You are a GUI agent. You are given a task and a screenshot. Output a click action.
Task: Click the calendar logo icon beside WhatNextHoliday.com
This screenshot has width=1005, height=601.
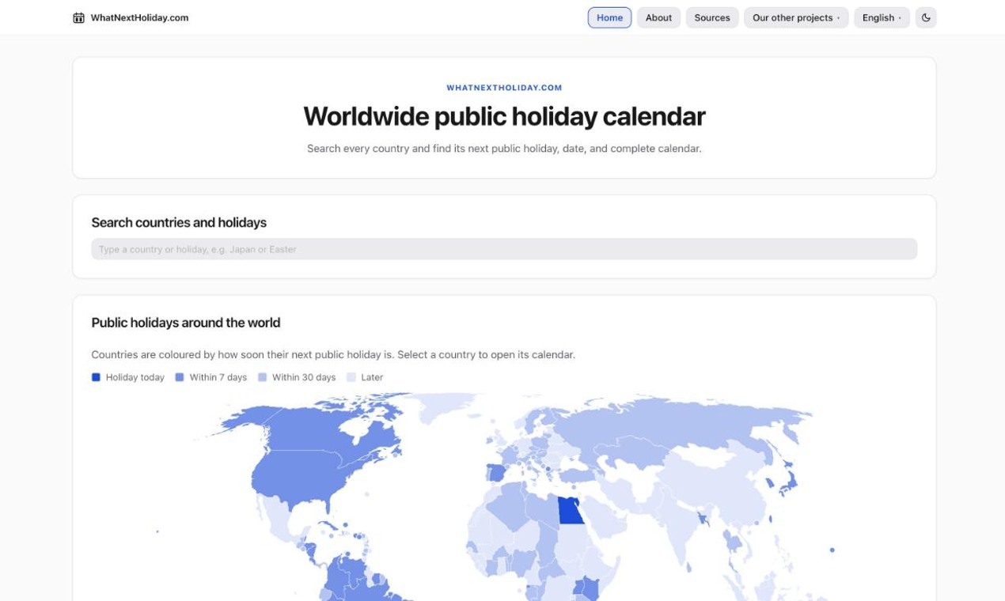click(x=78, y=17)
